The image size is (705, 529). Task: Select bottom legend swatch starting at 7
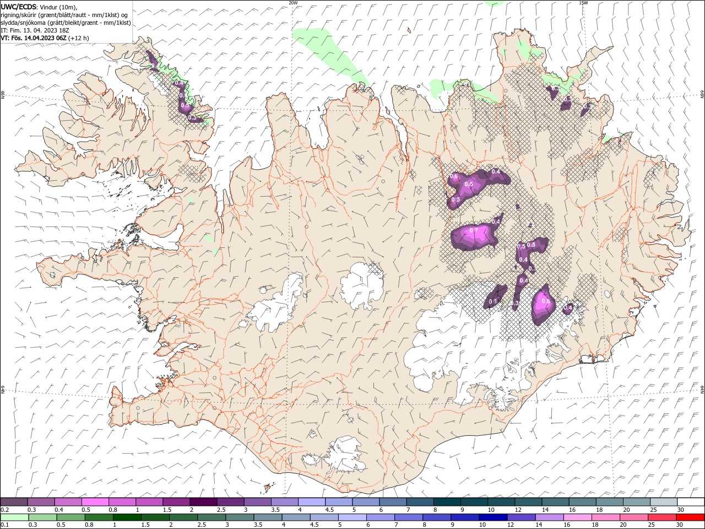click(409, 517)
